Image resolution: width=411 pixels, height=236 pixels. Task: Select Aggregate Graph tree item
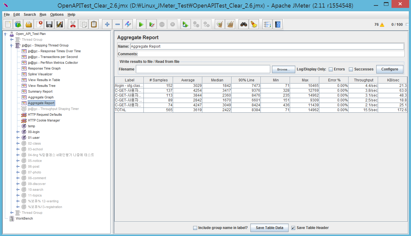tap(41, 97)
